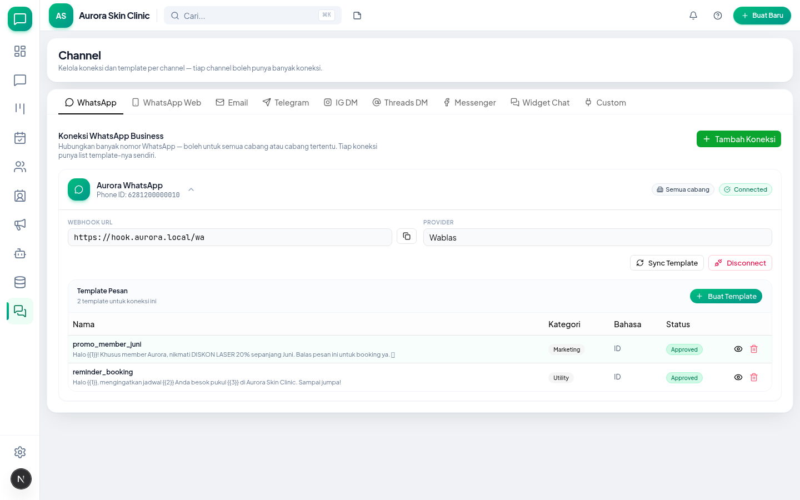This screenshot has height=500, width=800.
Task: Open notifications bell
Action: click(693, 16)
